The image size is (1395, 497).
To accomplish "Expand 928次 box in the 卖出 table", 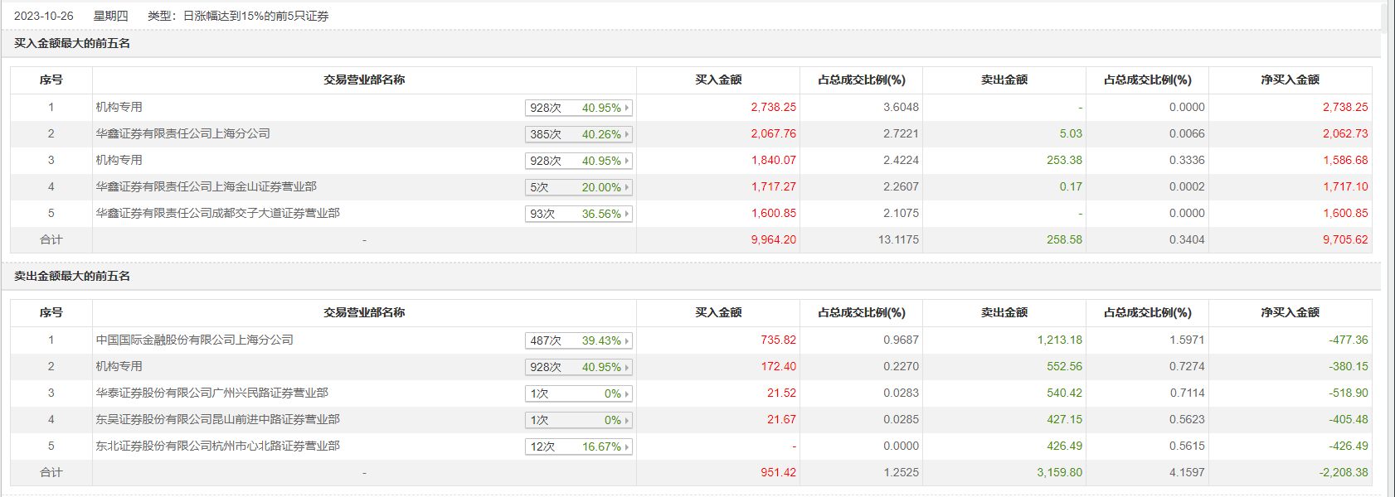I will (578, 367).
